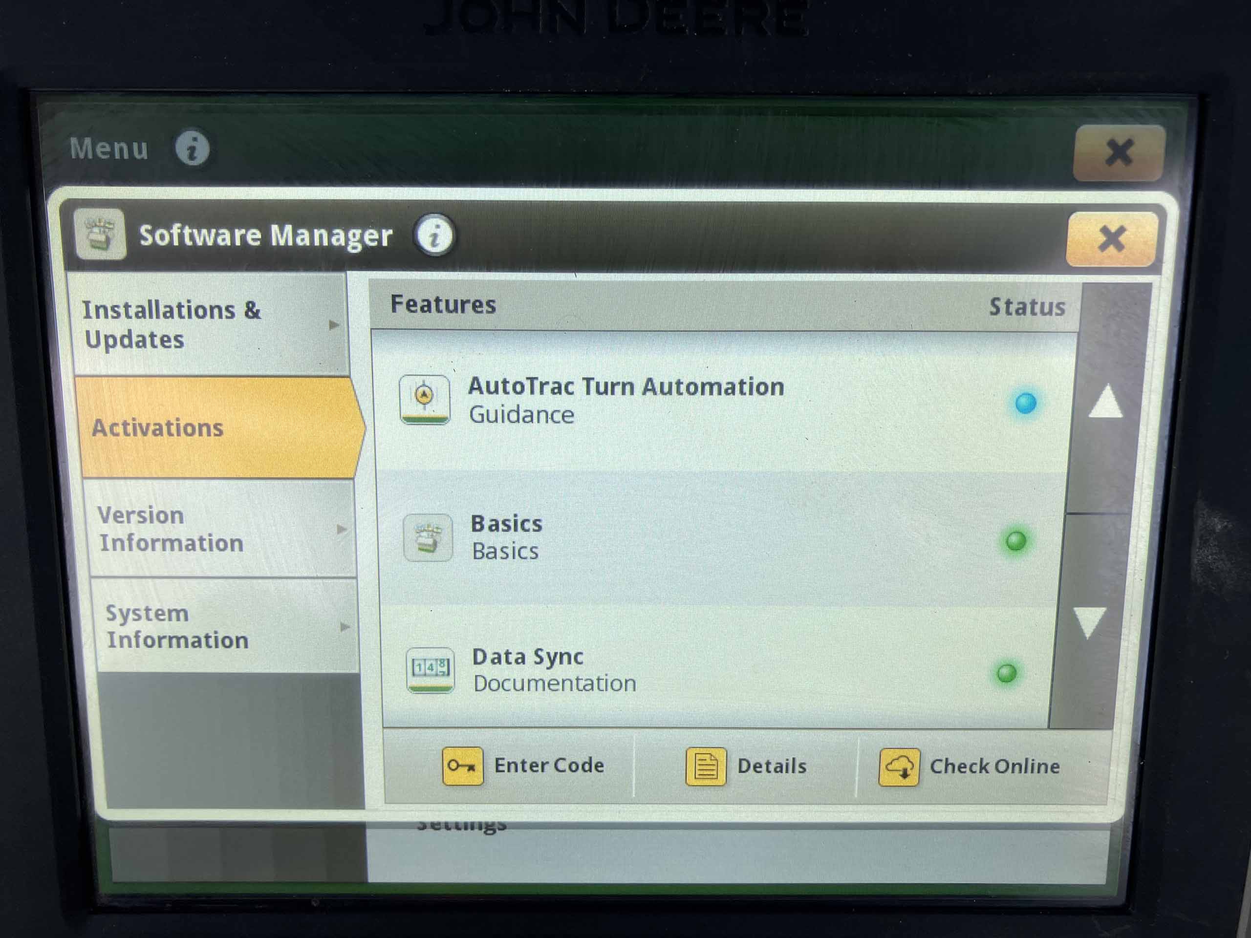1251x938 pixels.
Task: Click the Enter Code key icon
Action: [463, 766]
